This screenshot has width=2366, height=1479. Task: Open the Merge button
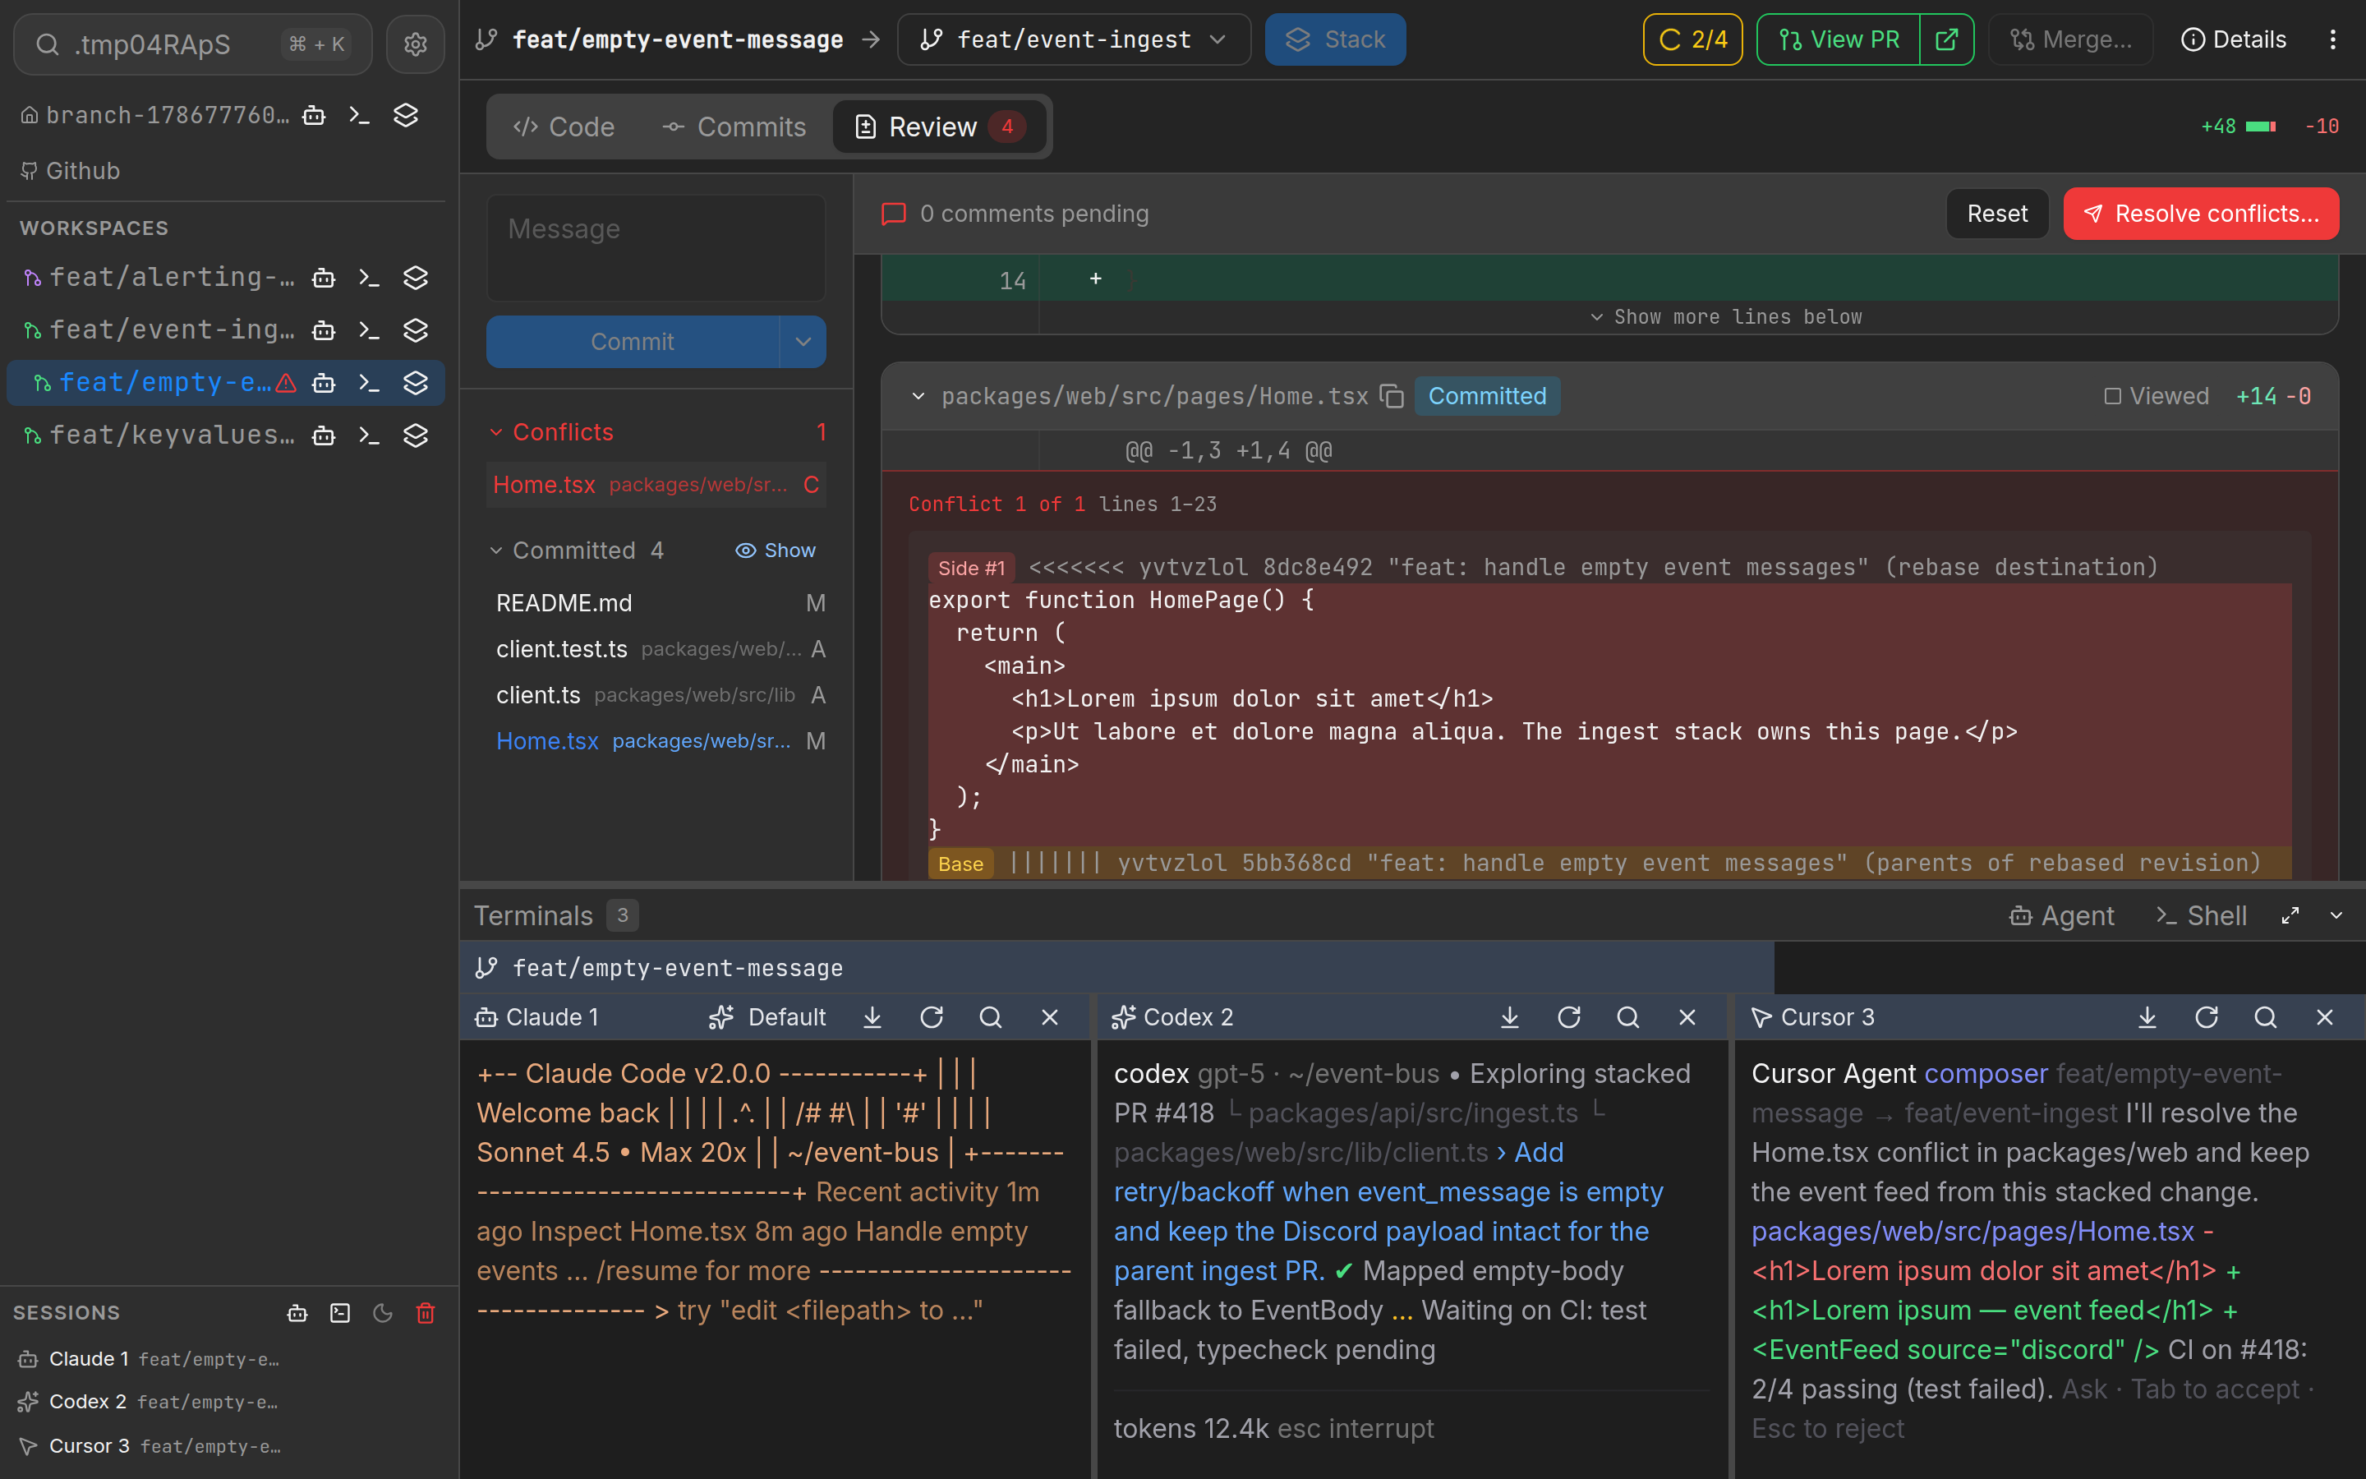[x=2071, y=39]
